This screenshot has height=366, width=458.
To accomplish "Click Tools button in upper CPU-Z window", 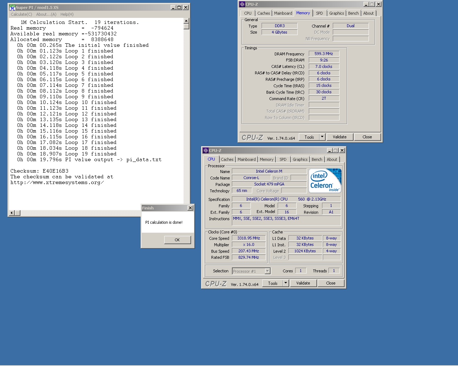I will (310, 137).
